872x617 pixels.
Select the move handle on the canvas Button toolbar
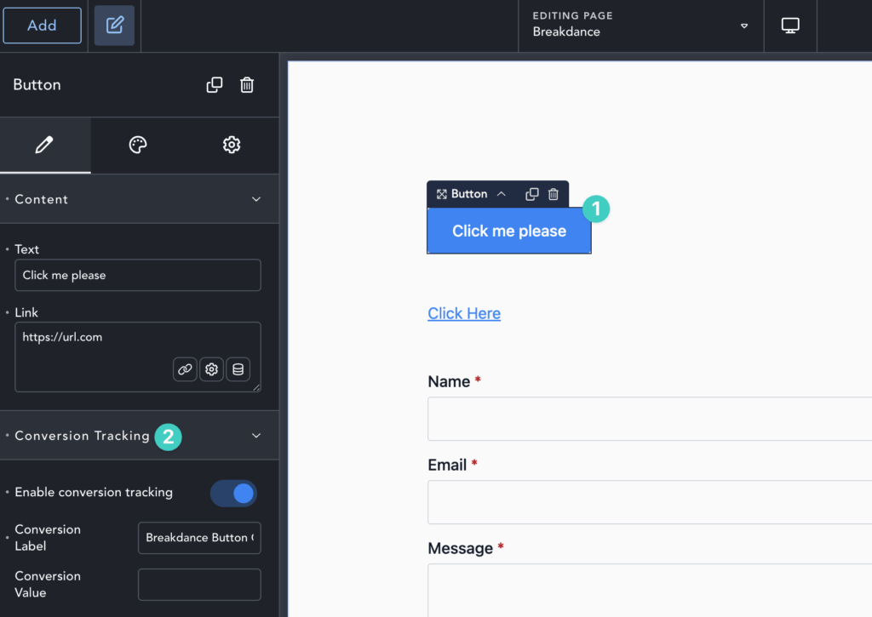[x=439, y=193]
